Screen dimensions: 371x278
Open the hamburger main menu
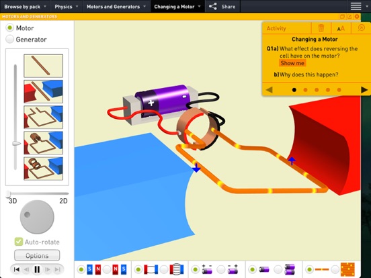pyautogui.click(x=356, y=7)
